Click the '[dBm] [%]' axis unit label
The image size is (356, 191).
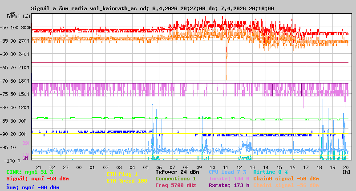[18, 16]
